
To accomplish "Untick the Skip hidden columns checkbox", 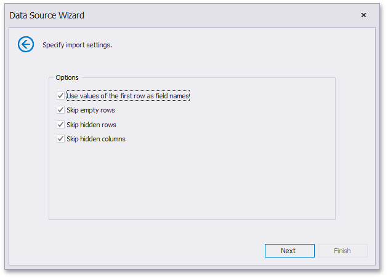I will click(60, 139).
